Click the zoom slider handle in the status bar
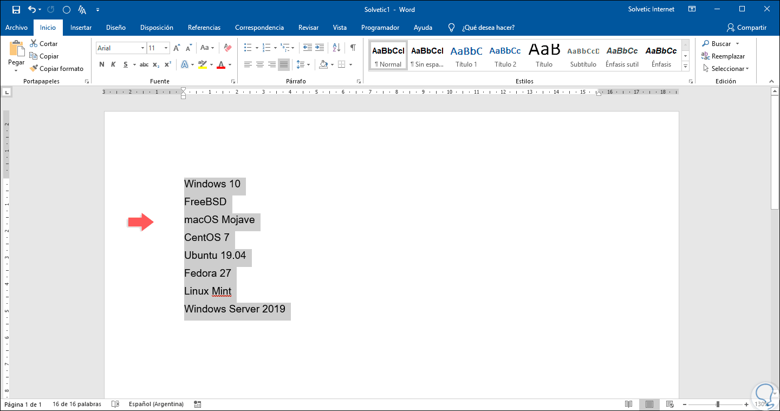This screenshot has width=780, height=411. click(x=718, y=405)
